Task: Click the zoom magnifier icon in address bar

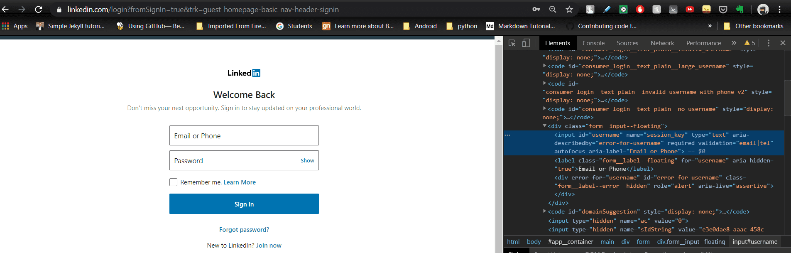Action: (553, 9)
